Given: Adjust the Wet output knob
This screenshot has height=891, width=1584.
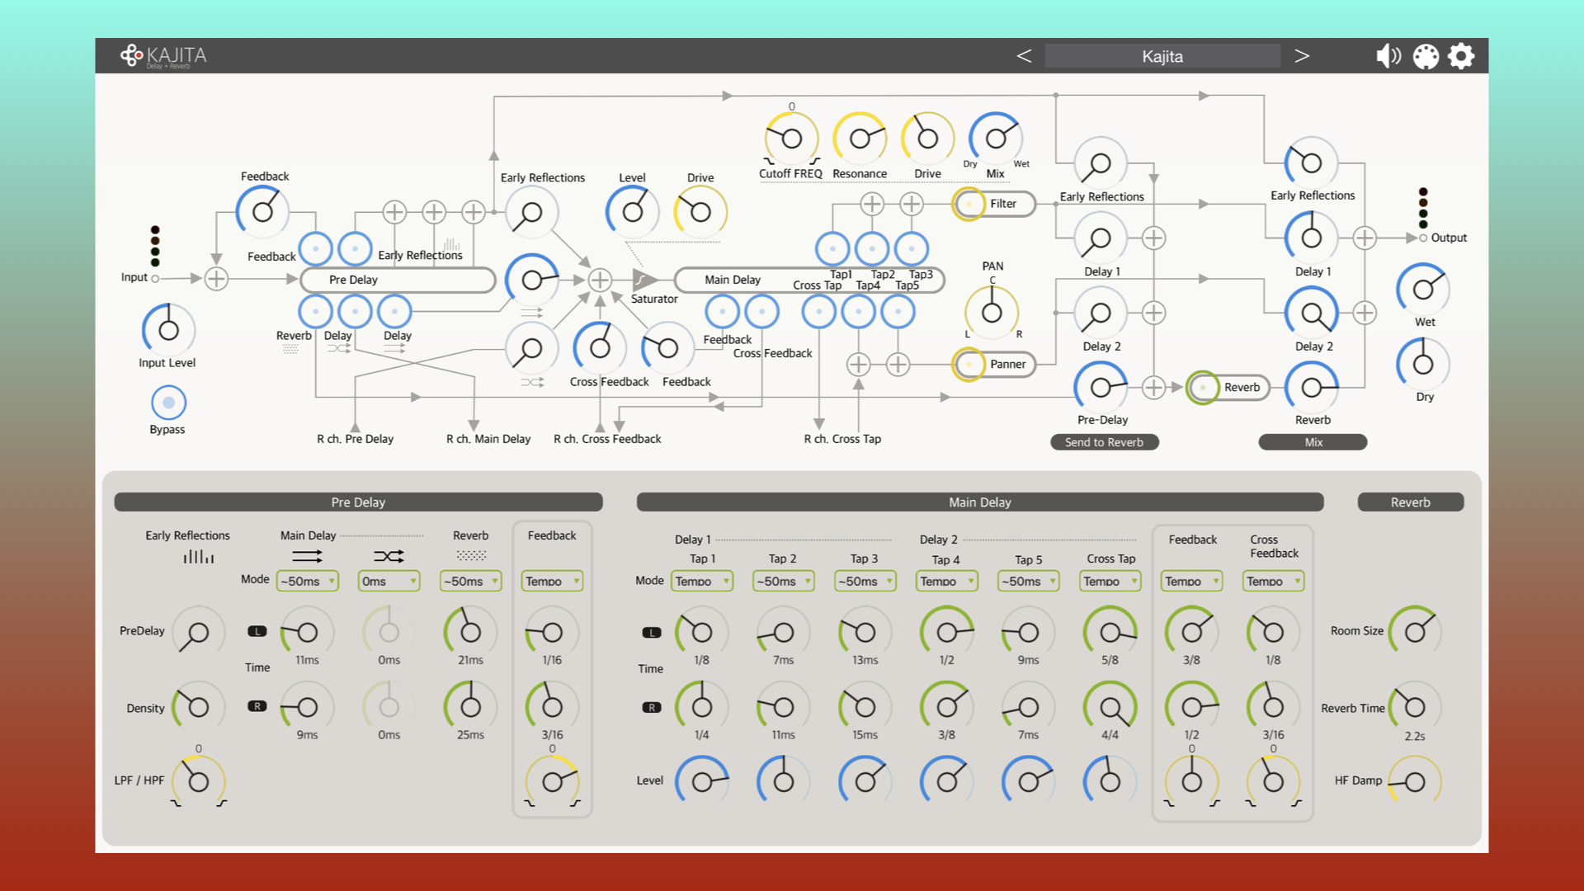Looking at the screenshot, I should (x=1423, y=290).
